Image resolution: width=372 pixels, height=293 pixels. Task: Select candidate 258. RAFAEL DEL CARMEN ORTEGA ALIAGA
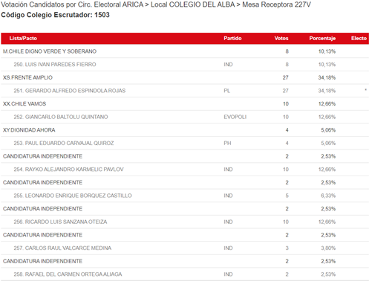coord(68,274)
